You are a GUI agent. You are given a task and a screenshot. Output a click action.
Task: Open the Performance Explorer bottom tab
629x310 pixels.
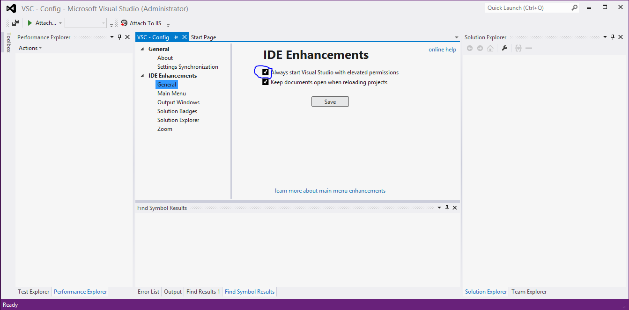point(81,292)
